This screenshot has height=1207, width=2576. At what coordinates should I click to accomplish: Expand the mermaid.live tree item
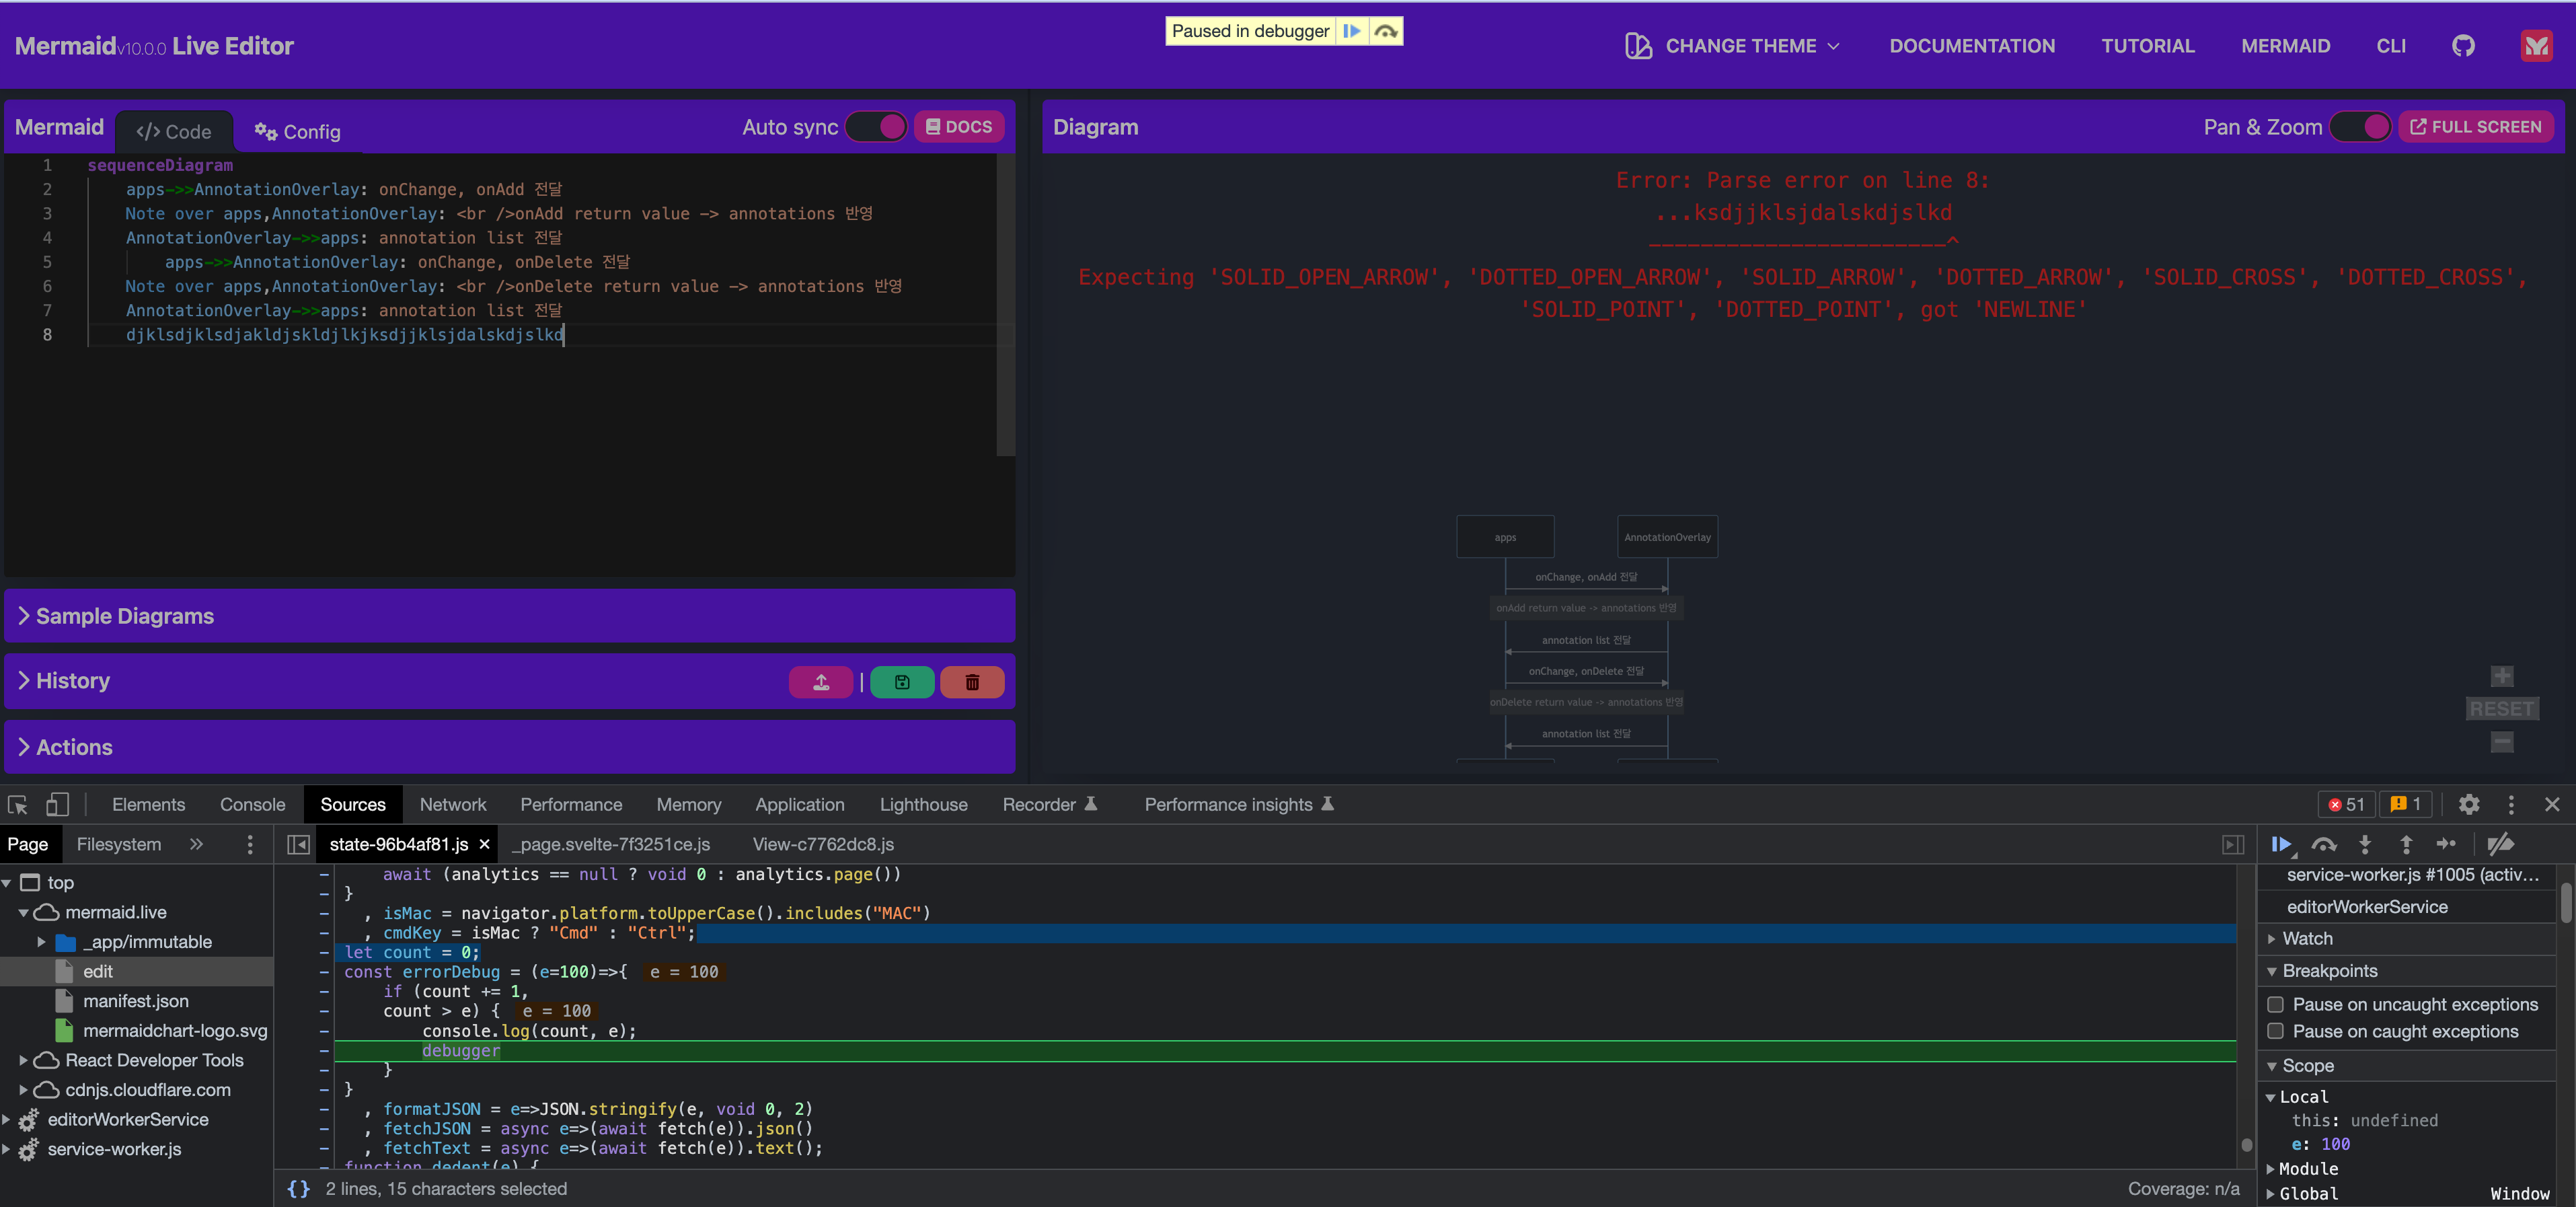coord(22,912)
